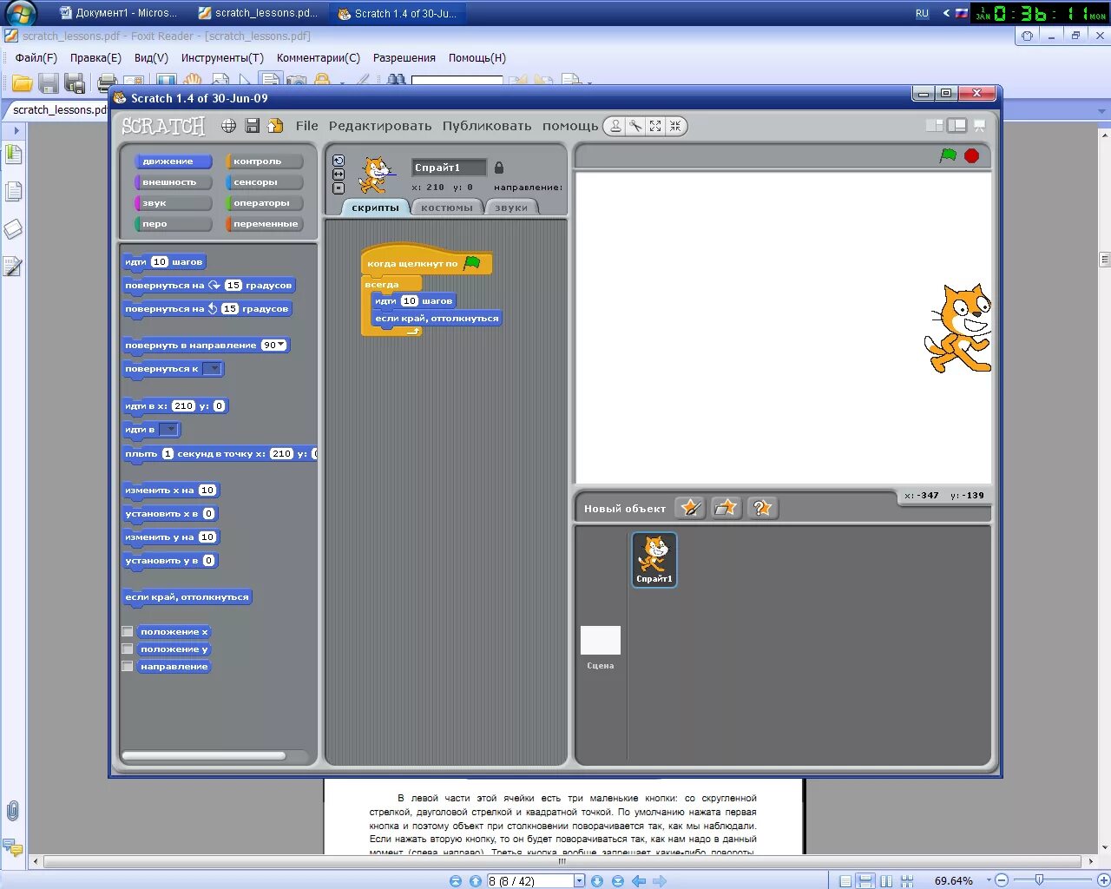Select the scissors delete tool
Image resolution: width=1111 pixels, height=889 pixels.
635,126
